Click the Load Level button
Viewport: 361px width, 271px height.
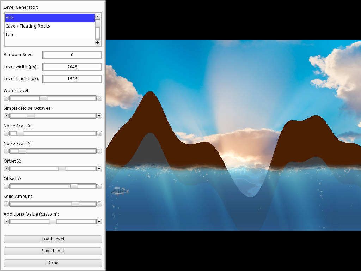[53, 239]
